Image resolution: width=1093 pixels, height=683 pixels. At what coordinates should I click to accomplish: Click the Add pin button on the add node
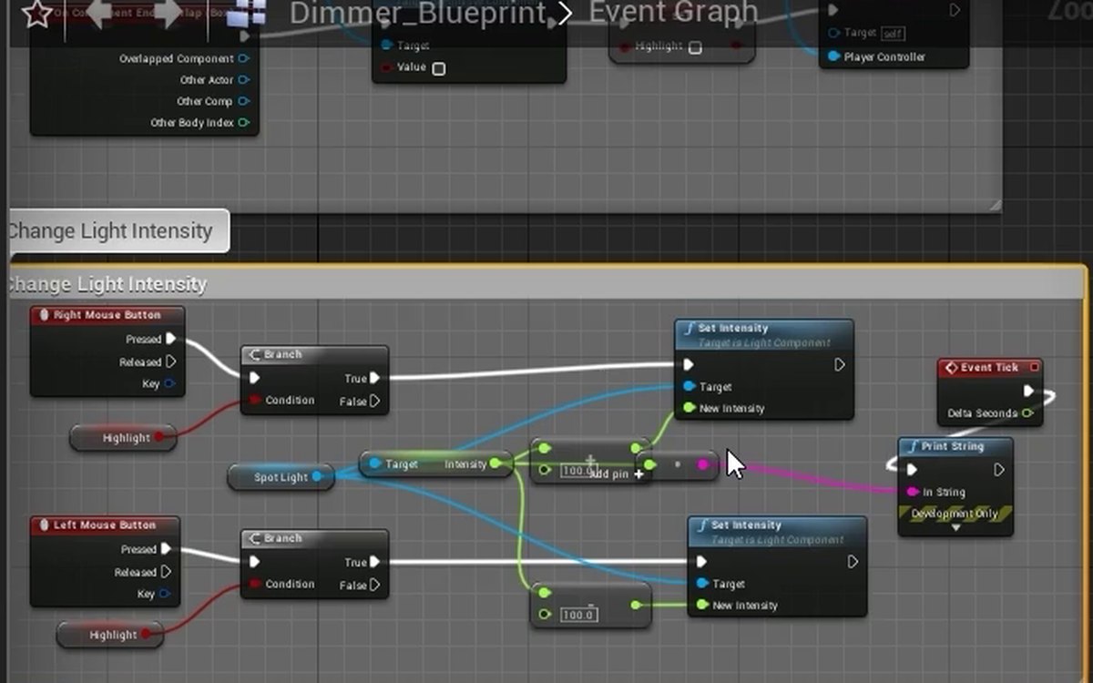click(618, 474)
